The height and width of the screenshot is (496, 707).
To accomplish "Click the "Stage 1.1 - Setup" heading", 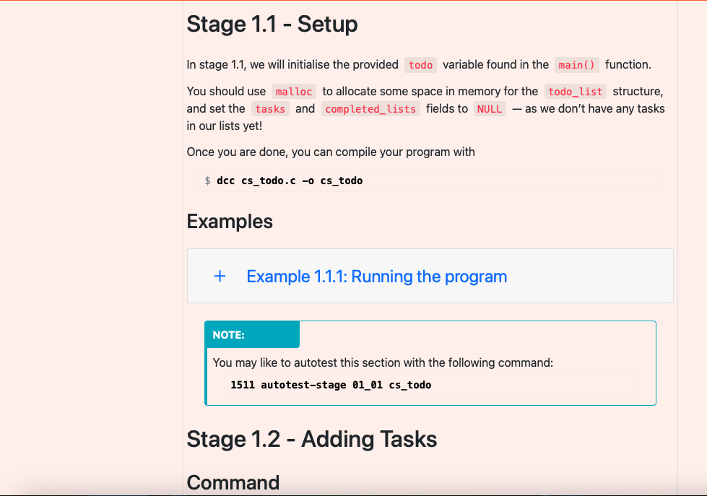I will point(272,24).
